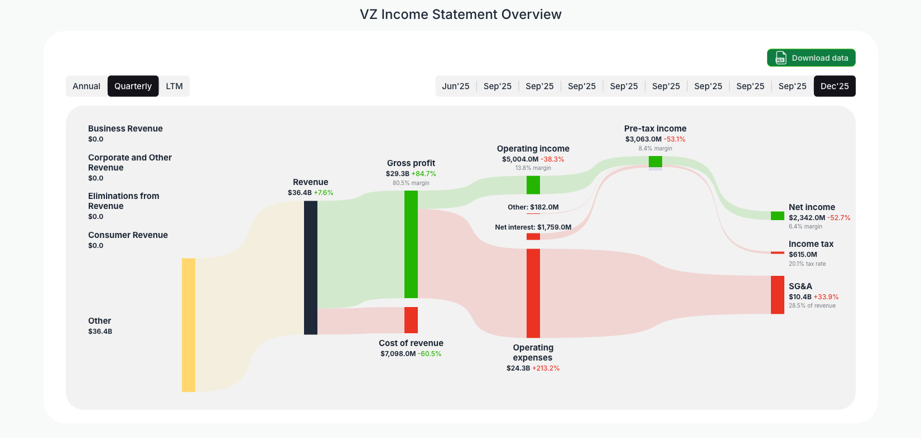Click the Income tax node
Image resolution: width=921 pixels, height=438 pixels.
pyautogui.click(x=811, y=244)
